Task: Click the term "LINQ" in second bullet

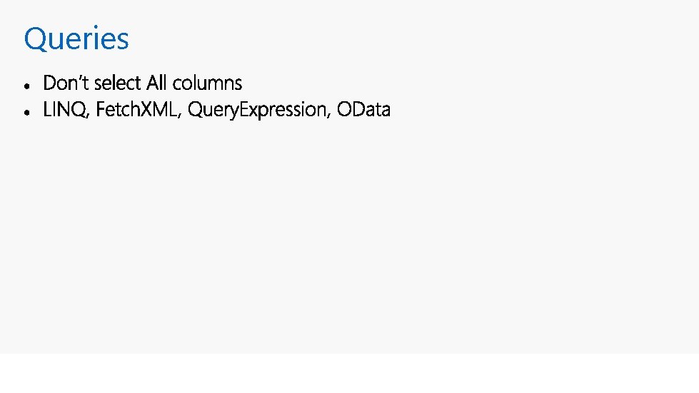Action: coord(64,110)
